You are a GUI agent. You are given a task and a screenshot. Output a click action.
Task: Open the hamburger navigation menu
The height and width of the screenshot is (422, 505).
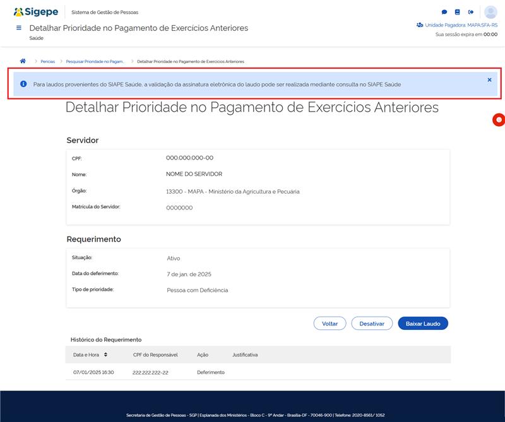pos(19,28)
